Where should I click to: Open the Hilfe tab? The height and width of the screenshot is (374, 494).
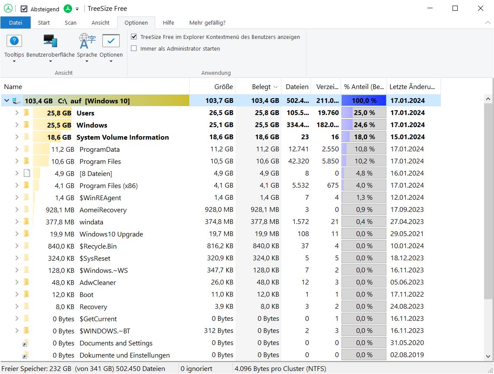pos(169,22)
